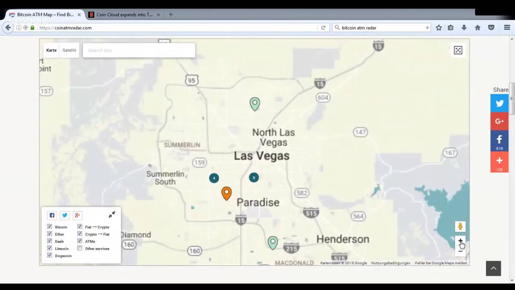Viewport: 515px width, 290px height.
Task: Open more share options plus button
Action: coord(499,162)
